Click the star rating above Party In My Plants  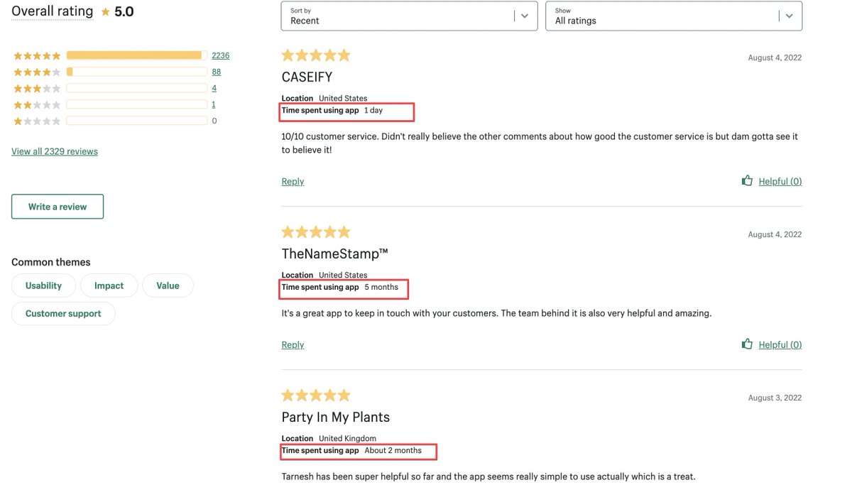click(x=316, y=396)
